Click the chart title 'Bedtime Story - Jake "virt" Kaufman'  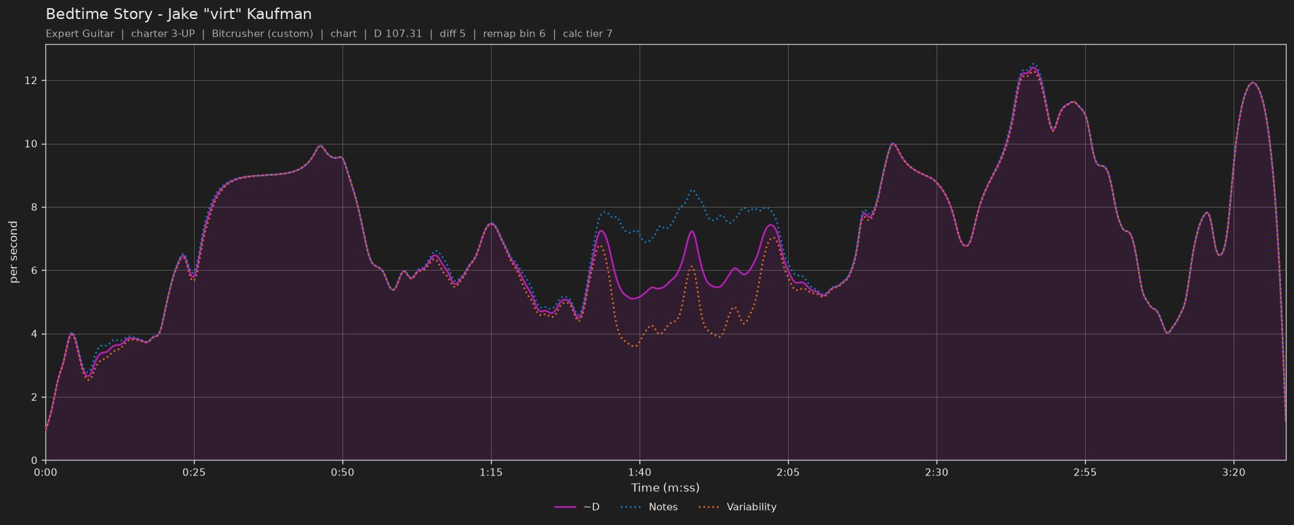coord(178,14)
